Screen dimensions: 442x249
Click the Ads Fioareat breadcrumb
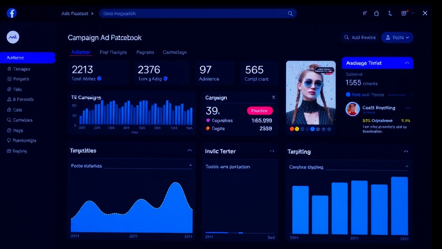tap(75, 13)
